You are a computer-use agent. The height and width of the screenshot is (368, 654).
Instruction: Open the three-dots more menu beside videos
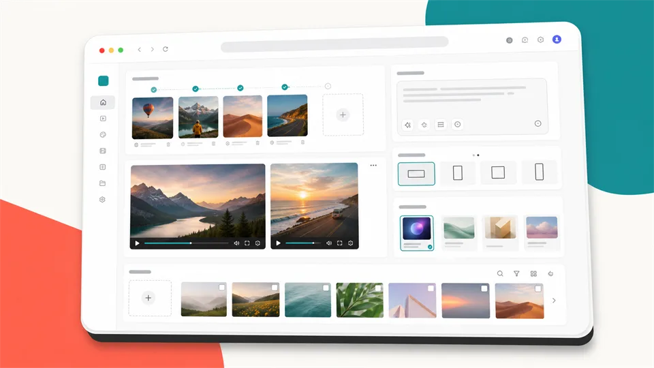[x=373, y=165]
